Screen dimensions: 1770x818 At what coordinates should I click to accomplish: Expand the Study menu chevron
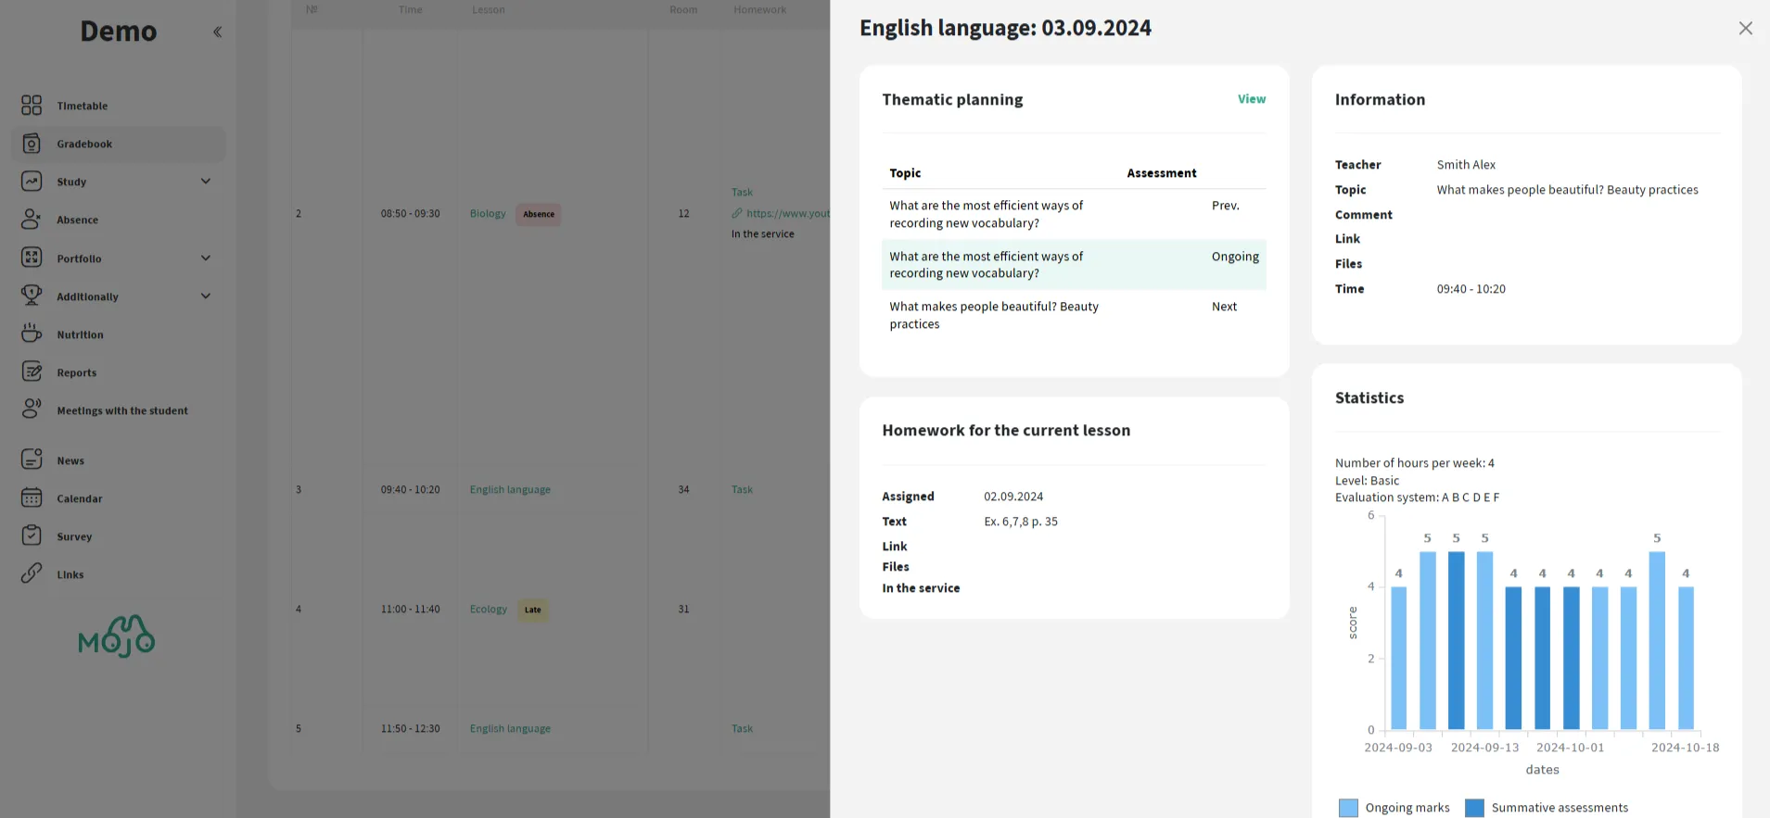206,182
